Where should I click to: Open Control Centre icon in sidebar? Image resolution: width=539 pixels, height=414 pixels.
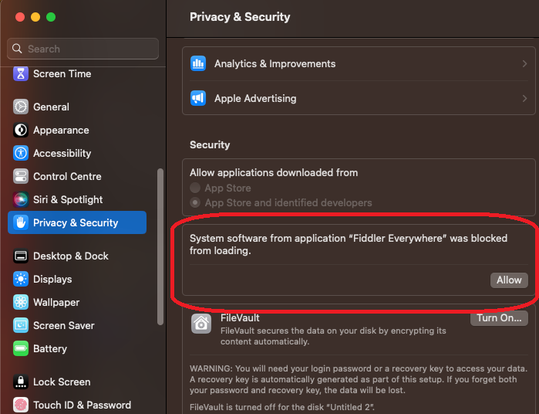click(x=21, y=177)
